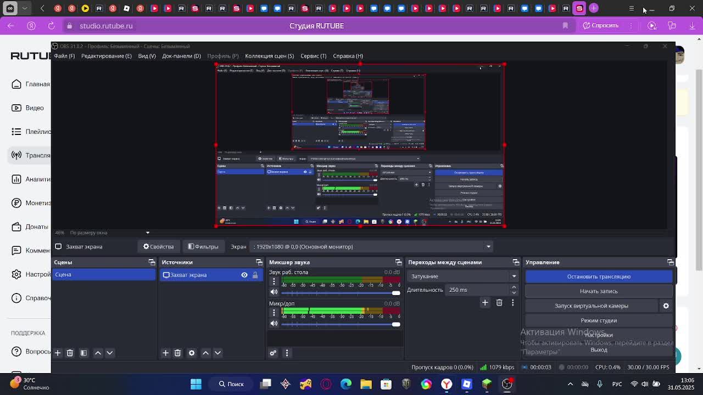The image size is (703, 395).
Task: Click the Длительность 250 ms field
Action: click(x=478, y=290)
